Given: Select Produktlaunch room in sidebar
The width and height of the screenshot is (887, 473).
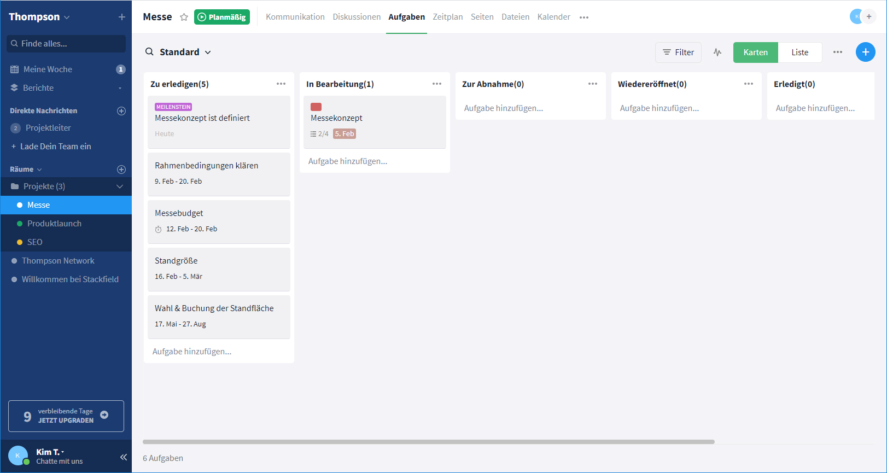Looking at the screenshot, I should pos(66,224).
